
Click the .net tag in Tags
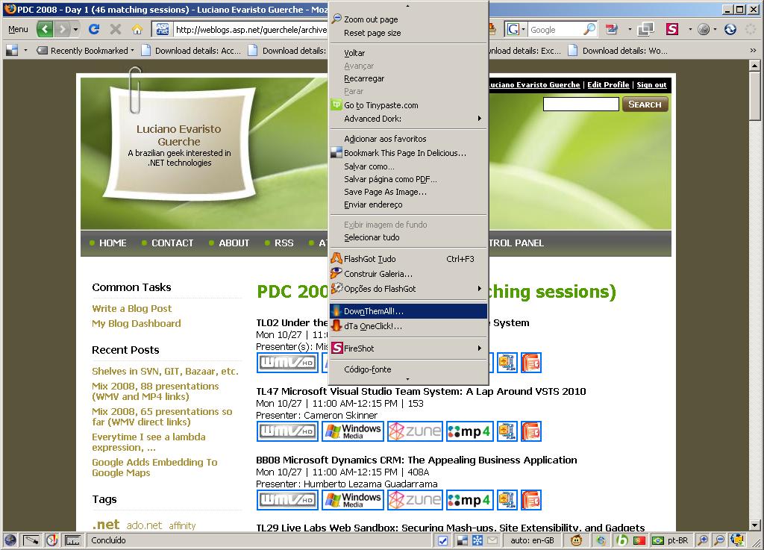(x=106, y=524)
